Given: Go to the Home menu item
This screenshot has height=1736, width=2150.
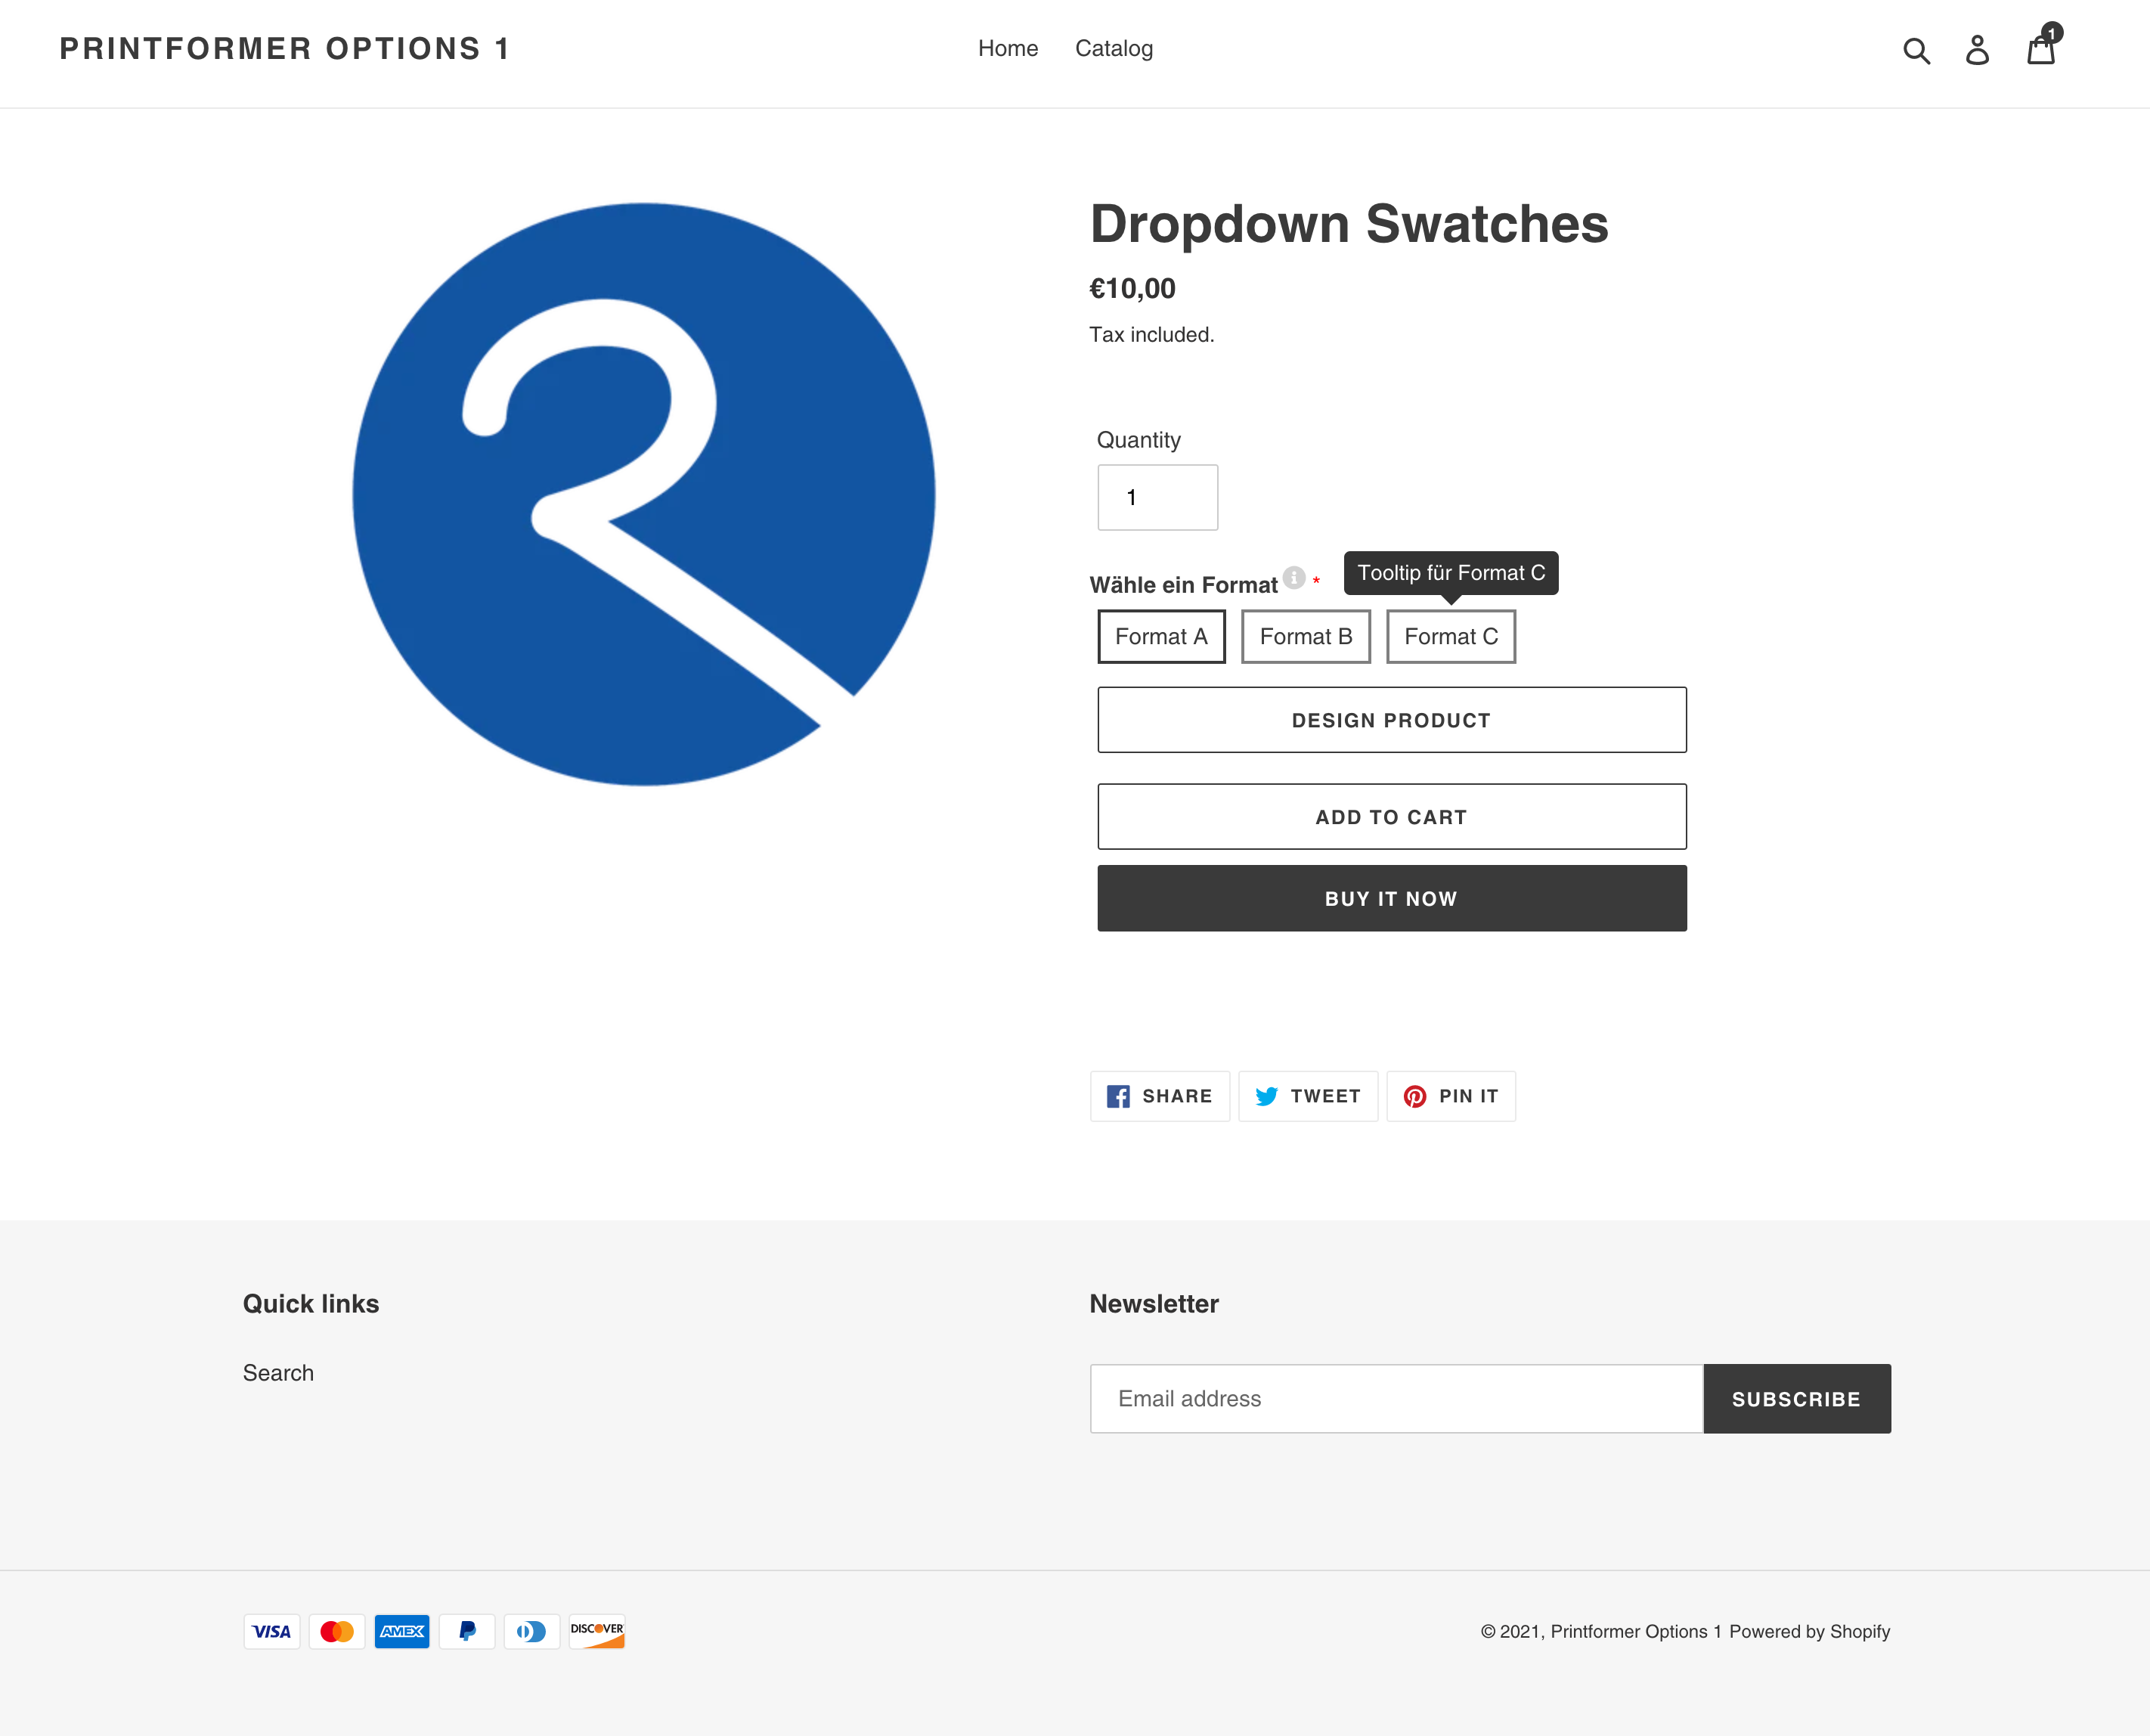Looking at the screenshot, I should (x=1007, y=48).
